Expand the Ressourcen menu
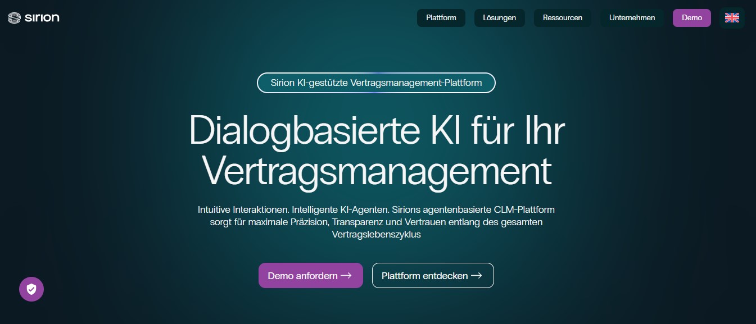Screen dimensions: 756x324 coord(562,18)
